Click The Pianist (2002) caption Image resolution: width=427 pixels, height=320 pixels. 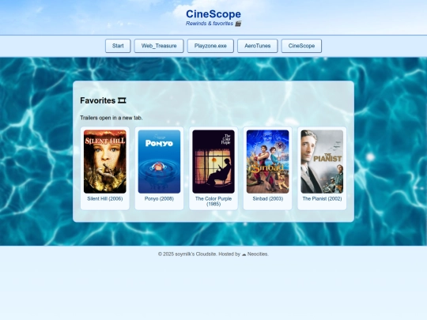(322, 198)
